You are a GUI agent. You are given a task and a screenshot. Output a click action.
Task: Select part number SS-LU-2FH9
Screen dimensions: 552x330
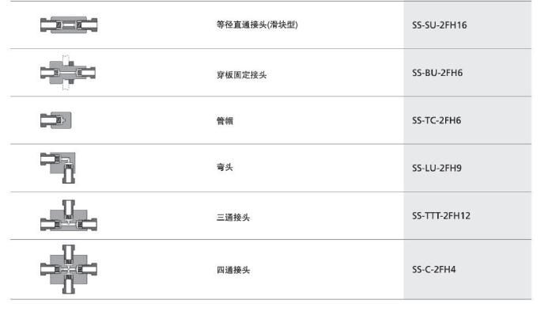(x=437, y=168)
